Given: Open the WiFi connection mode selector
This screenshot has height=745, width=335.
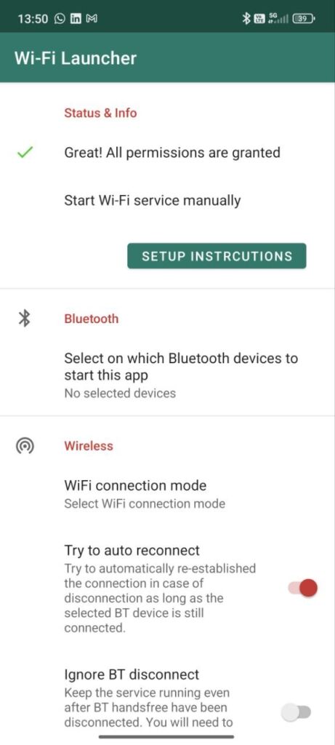Looking at the screenshot, I should coord(167,494).
